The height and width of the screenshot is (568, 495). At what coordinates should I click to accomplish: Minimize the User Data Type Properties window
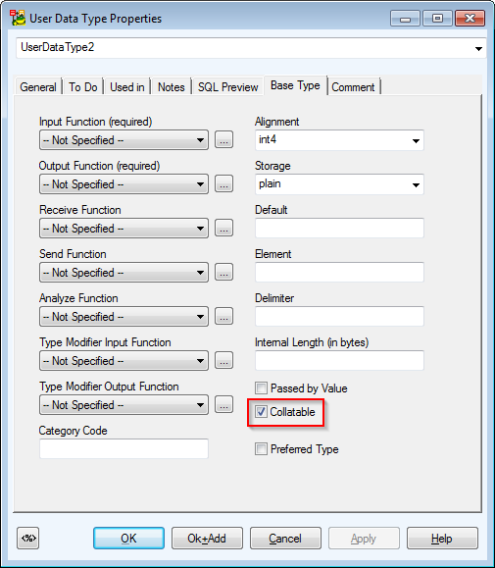[x=405, y=18]
